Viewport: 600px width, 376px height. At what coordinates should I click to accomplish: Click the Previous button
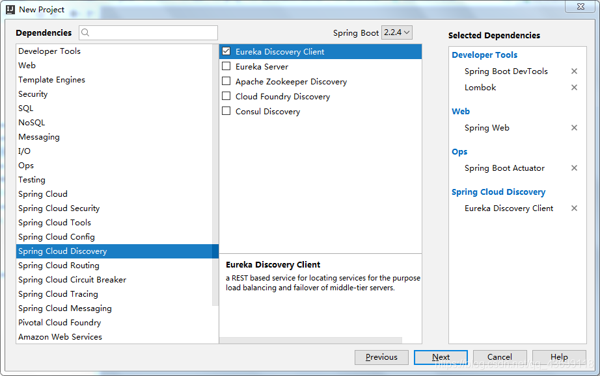click(x=381, y=357)
